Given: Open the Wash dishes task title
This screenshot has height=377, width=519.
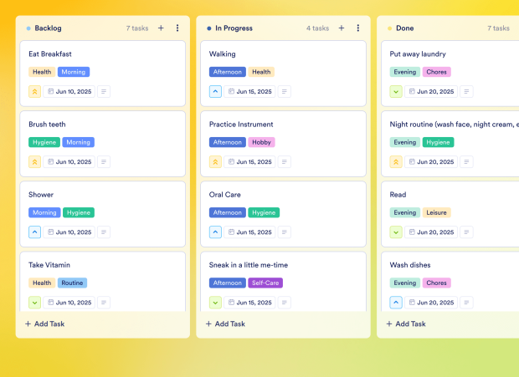Looking at the screenshot, I should (410, 265).
